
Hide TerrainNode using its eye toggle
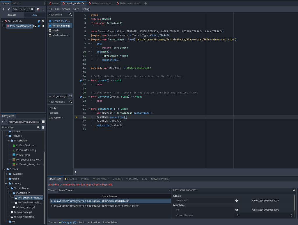pos(43,21)
